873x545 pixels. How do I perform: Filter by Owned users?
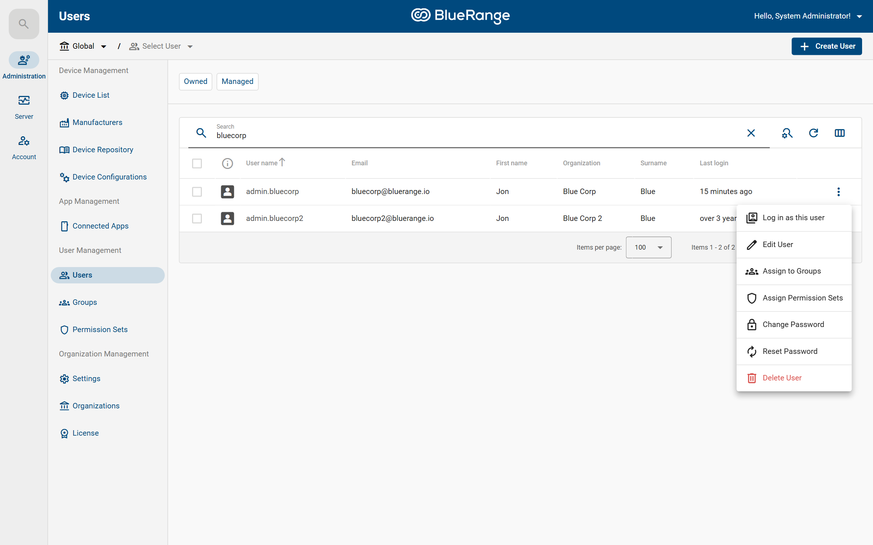195,81
